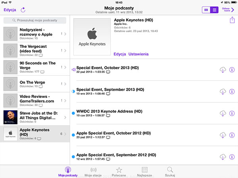Share the Apple Keynotes podcast
The height and width of the screenshot is (178, 238).
[232, 20]
